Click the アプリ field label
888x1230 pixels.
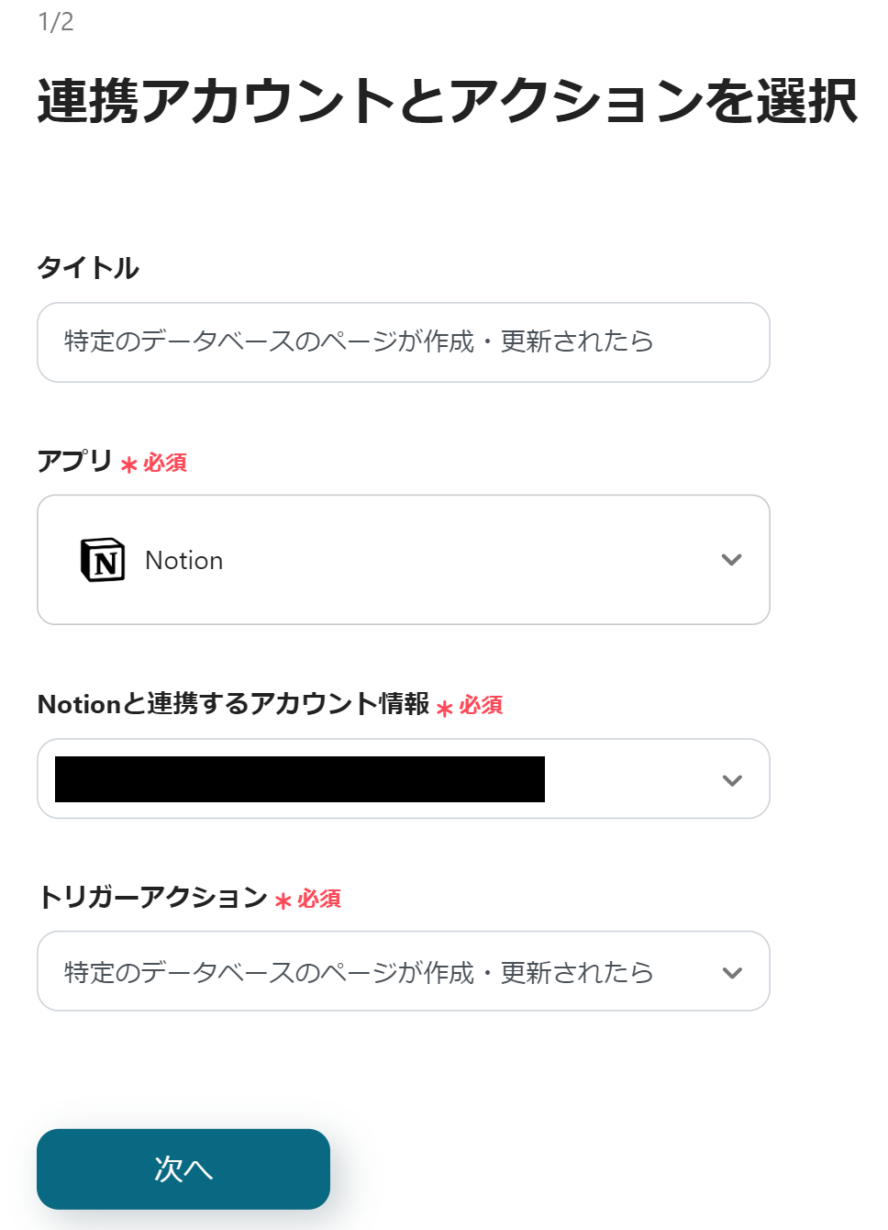74,461
